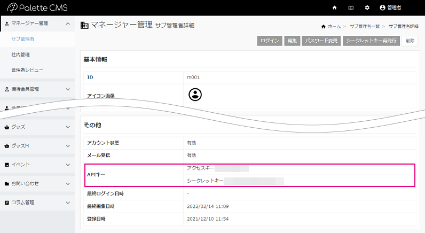This screenshot has height=233, width=425.
Task: Expand the イベント menu chevron
Action: pos(68,165)
